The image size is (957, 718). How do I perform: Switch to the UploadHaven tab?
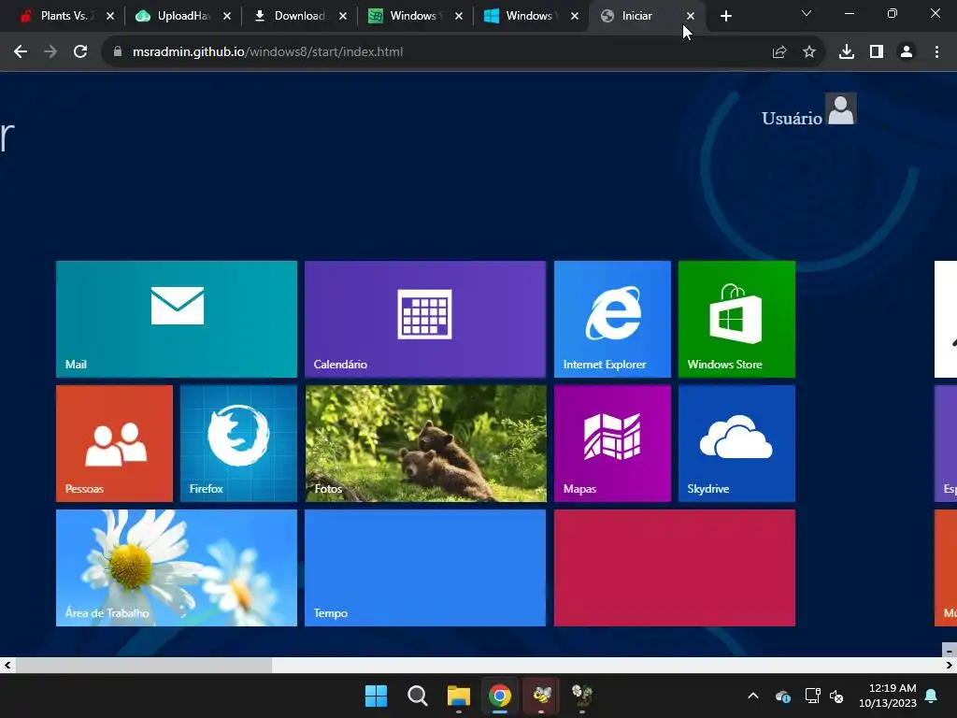(x=181, y=16)
